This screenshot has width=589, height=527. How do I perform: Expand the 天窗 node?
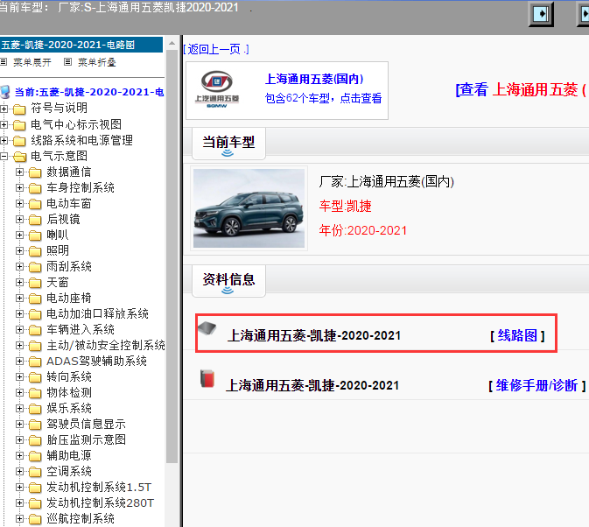tap(19, 283)
